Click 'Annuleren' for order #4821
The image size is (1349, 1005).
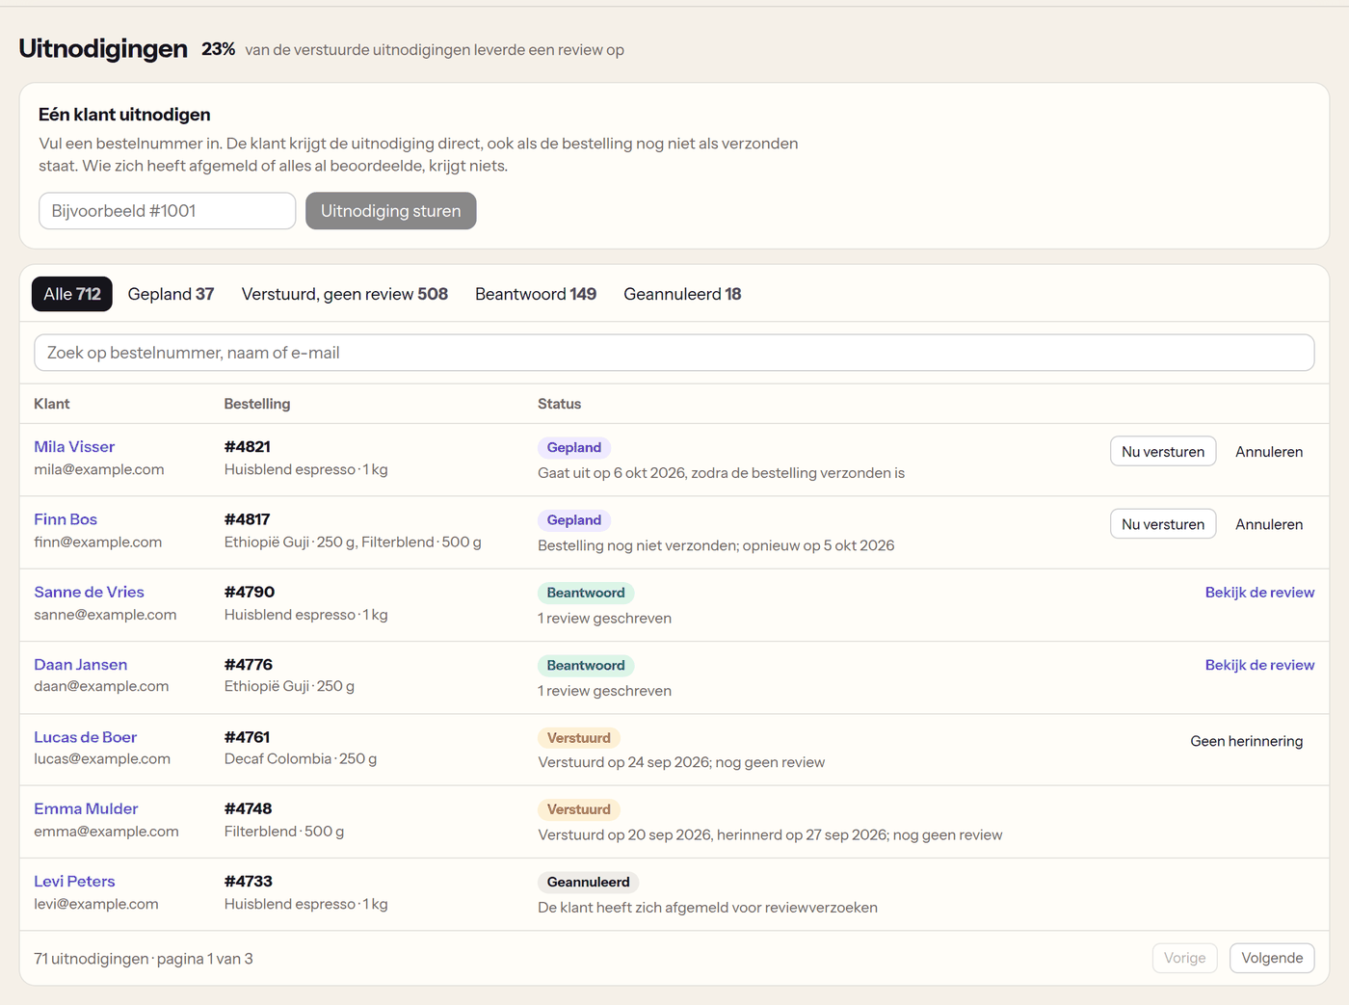pyautogui.click(x=1269, y=452)
